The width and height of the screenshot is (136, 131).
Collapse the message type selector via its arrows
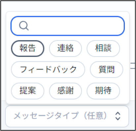[118, 116]
